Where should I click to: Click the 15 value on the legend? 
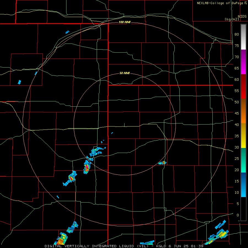[237, 181]
